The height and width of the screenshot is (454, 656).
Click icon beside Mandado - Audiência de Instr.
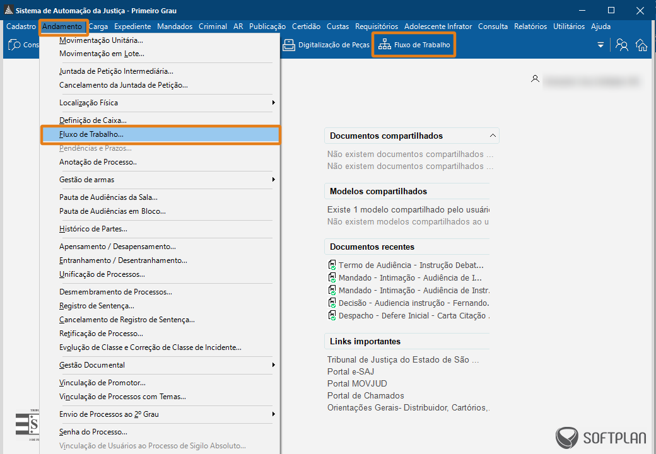(332, 290)
